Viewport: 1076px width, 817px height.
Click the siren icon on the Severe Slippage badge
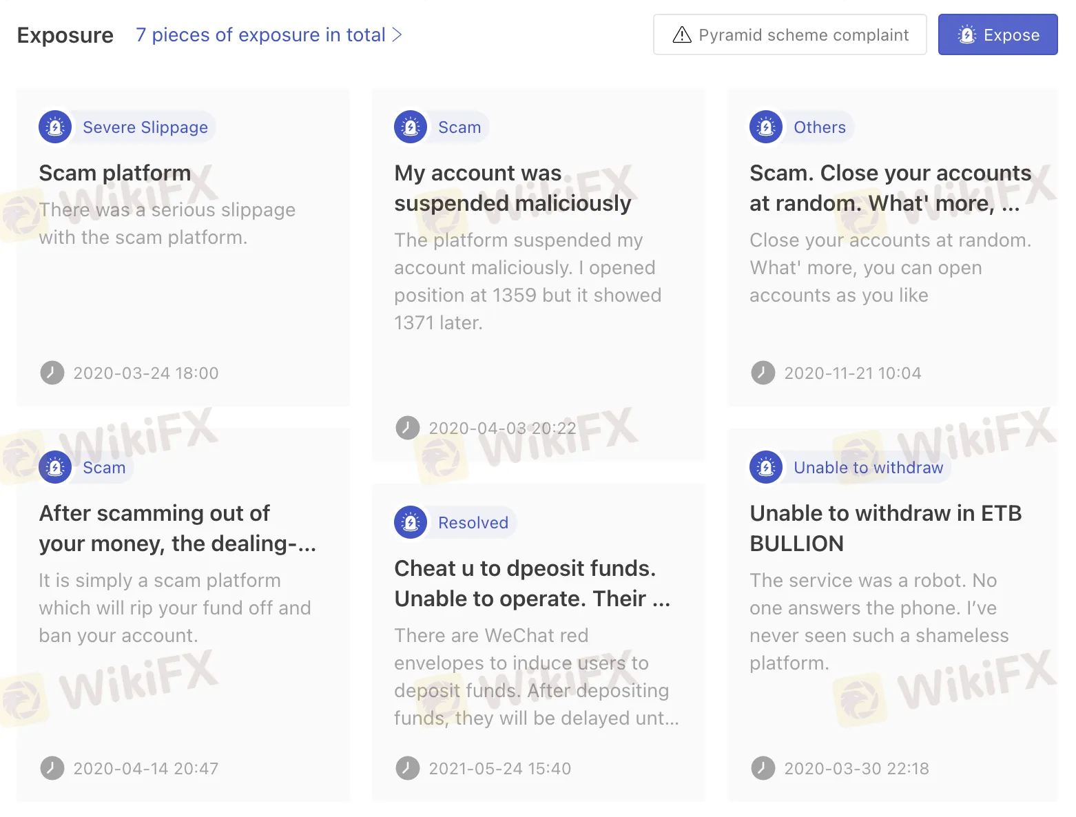tap(55, 127)
